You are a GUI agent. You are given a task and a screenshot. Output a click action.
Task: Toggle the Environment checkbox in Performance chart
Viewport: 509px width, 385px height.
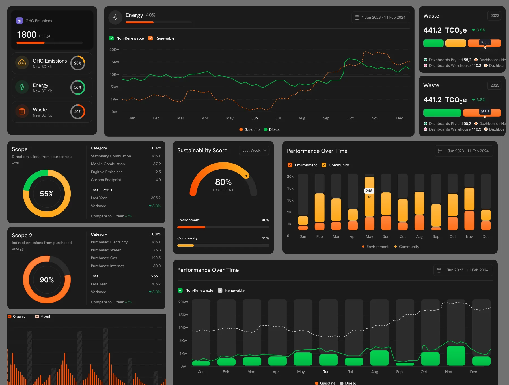pyautogui.click(x=290, y=165)
